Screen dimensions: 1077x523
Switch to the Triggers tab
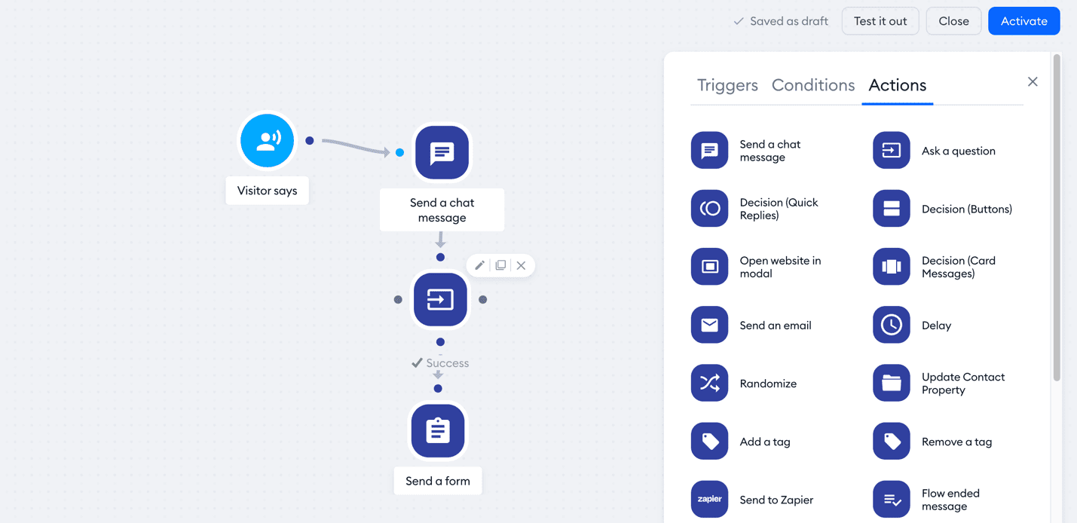coord(727,85)
